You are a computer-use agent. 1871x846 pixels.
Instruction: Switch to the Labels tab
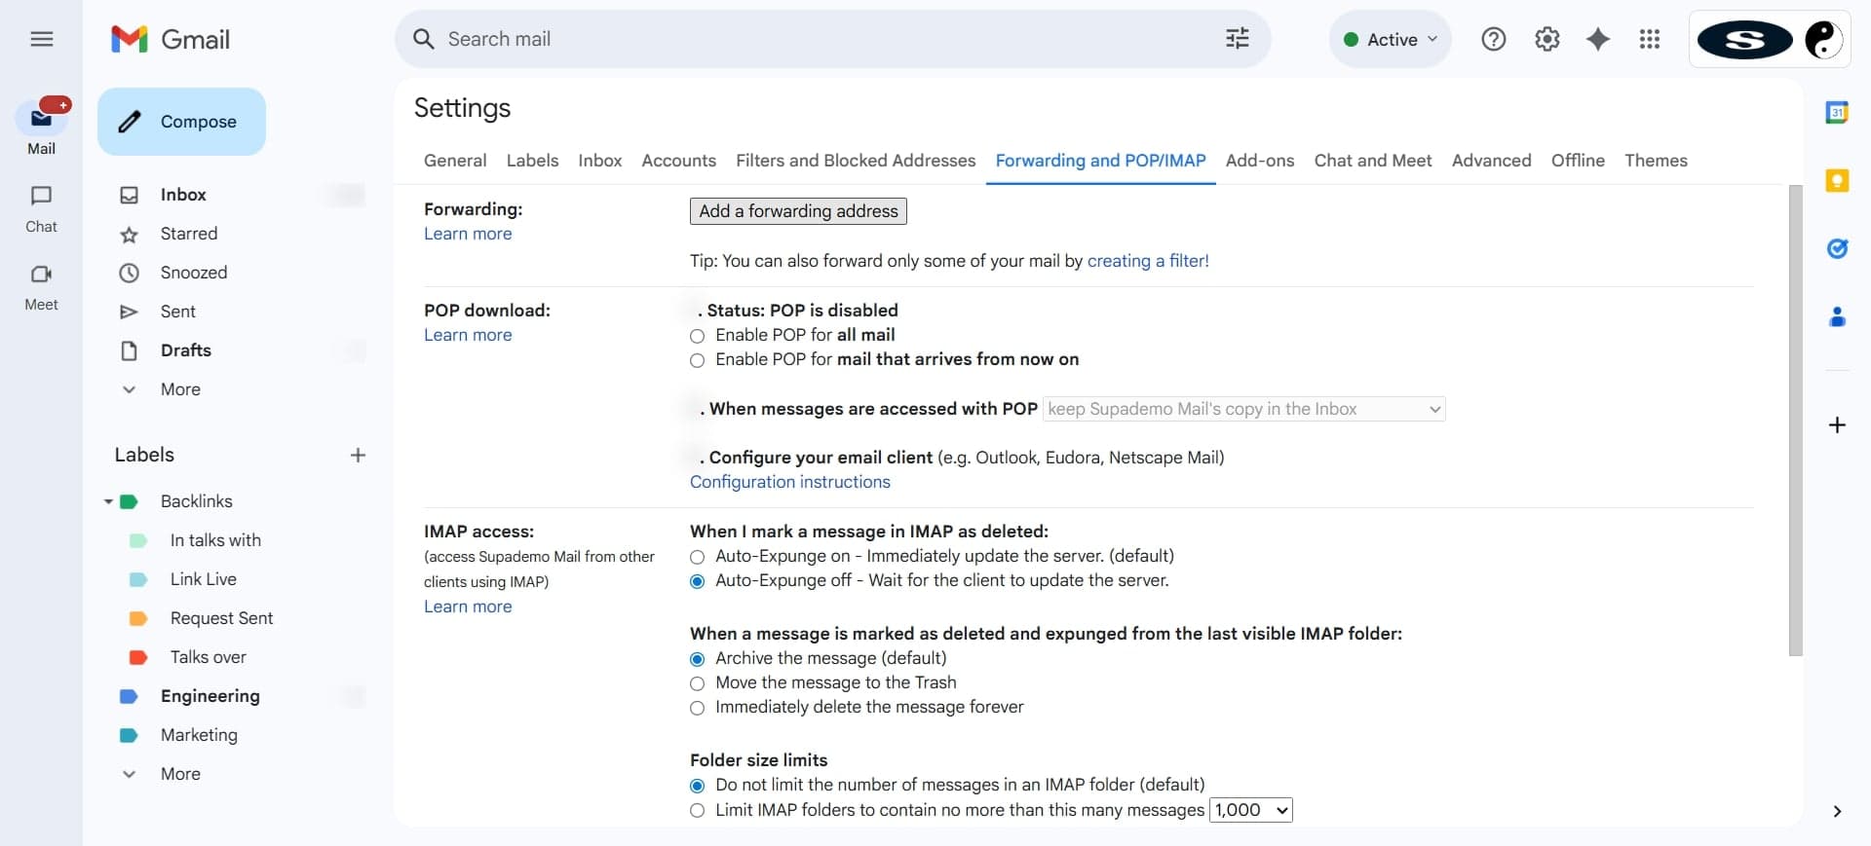coord(532,161)
